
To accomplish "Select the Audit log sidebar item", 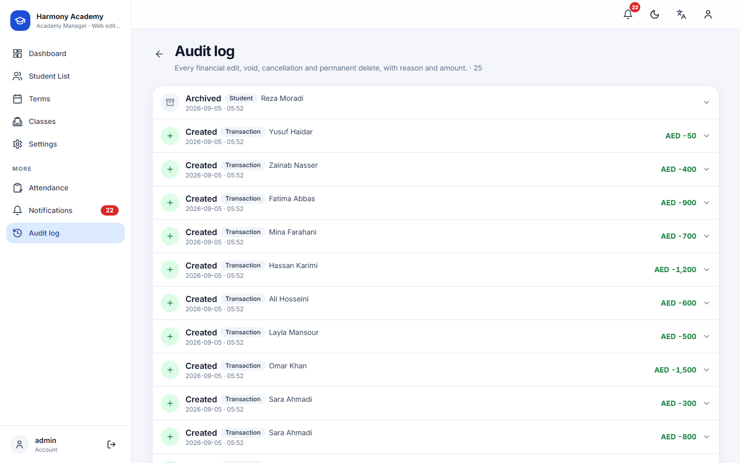I will [65, 233].
